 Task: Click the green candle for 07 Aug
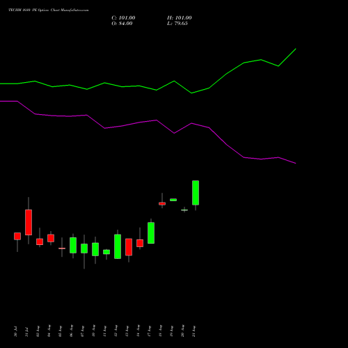click(84, 248)
